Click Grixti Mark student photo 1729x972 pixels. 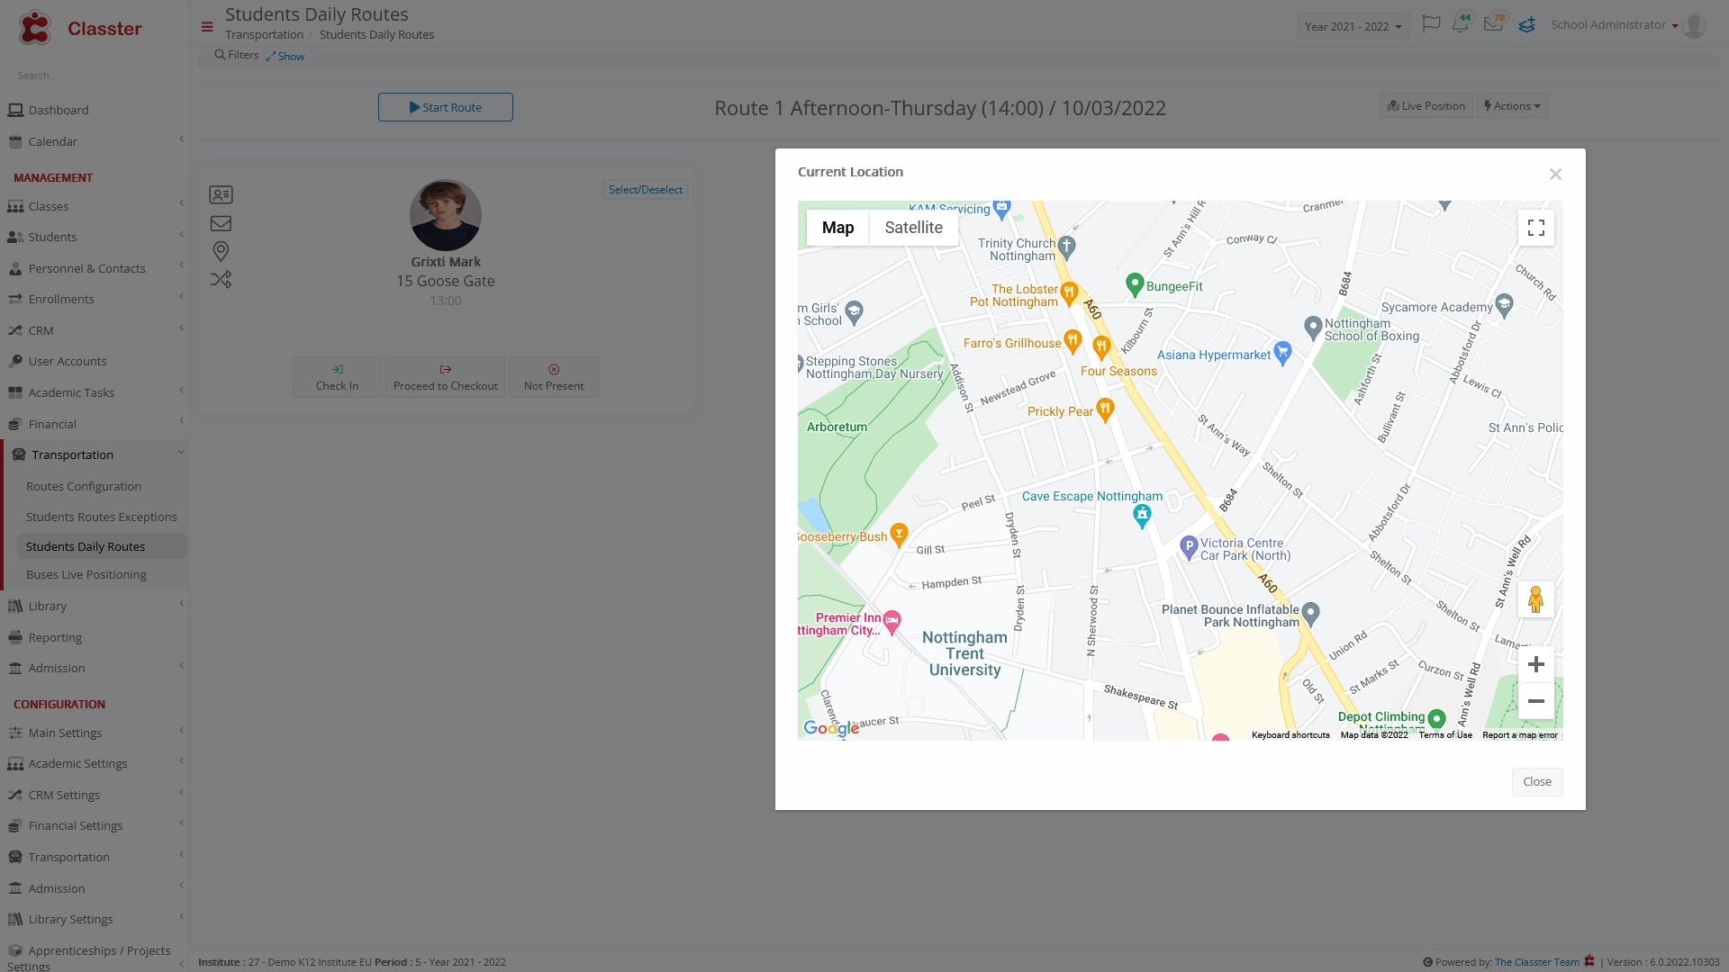445,215
